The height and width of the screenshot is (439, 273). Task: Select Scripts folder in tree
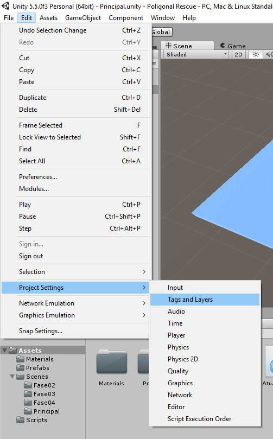tap(31, 420)
